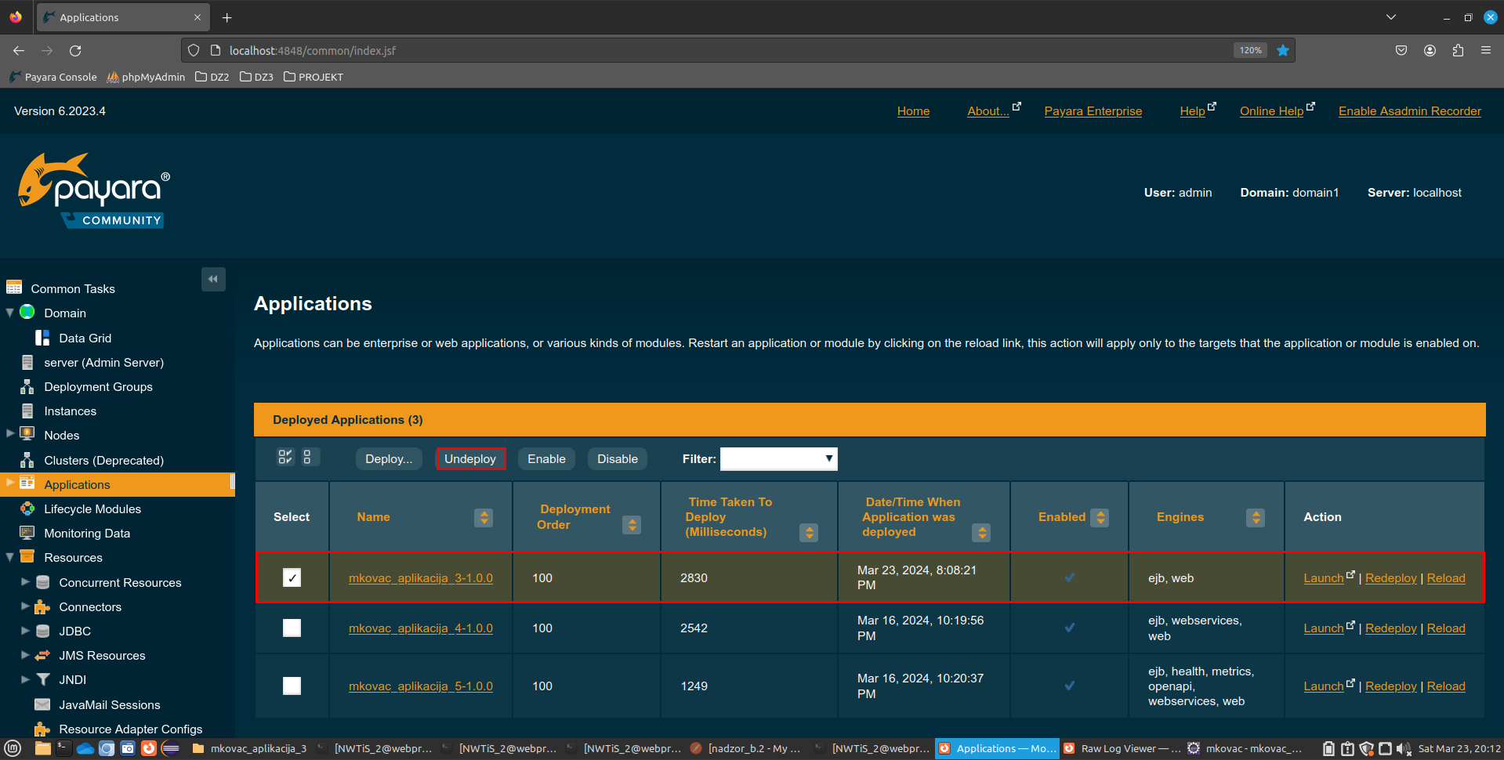Open Home in top menu
Image resolution: width=1504 pixels, height=760 pixels.
(x=913, y=111)
